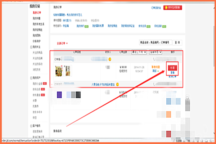Open the 八零后电子汽车用品专营店 store link

[103, 85]
